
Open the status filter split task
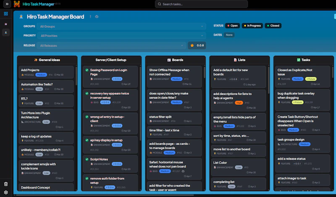[x=174, y=119]
